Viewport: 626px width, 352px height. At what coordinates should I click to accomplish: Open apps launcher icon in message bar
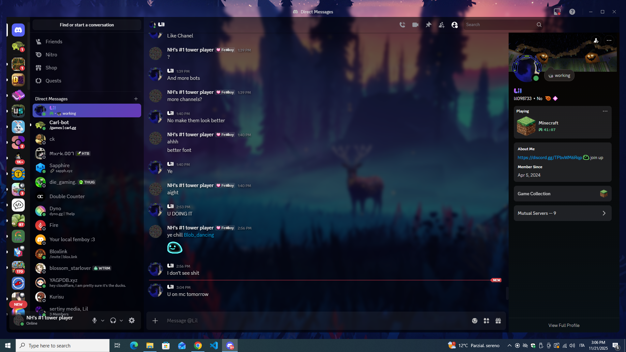tap(486, 321)
